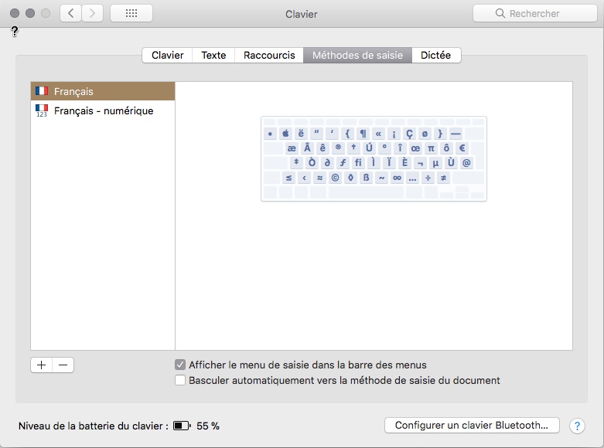Uncheck Afficher le menu de saisie checkbox

point(180,365)
